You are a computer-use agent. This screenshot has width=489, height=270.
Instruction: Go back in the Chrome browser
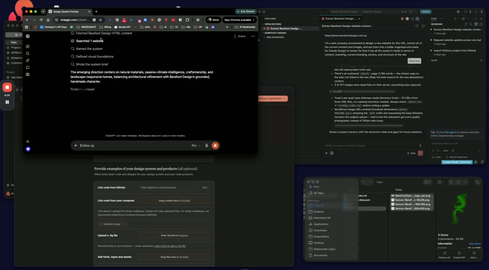pyautogui.click(x=27, y=20)
